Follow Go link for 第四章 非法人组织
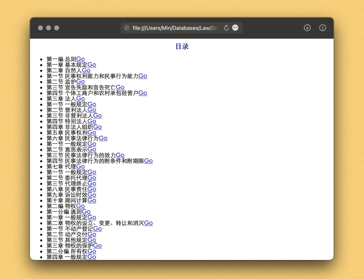 coord(97,127)
